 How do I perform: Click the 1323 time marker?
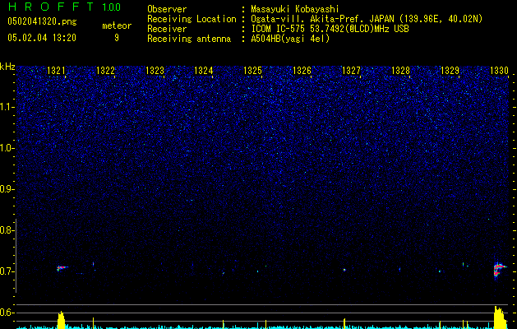(x=155, y=70)
